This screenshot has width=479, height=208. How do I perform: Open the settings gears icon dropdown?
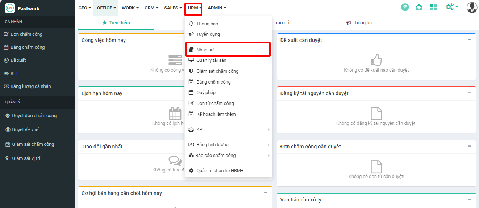click(451, 7)
